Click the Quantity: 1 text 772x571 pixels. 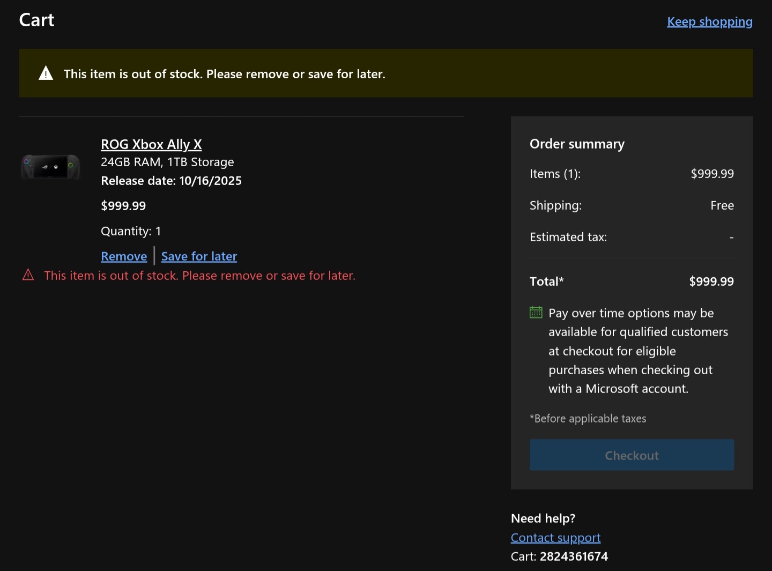click(131, 231)
